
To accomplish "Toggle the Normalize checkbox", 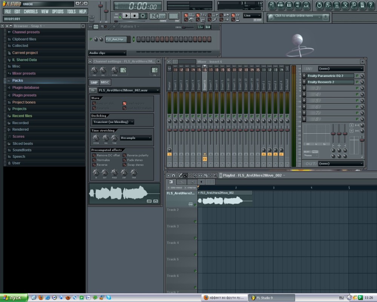I will click(94, 160).
